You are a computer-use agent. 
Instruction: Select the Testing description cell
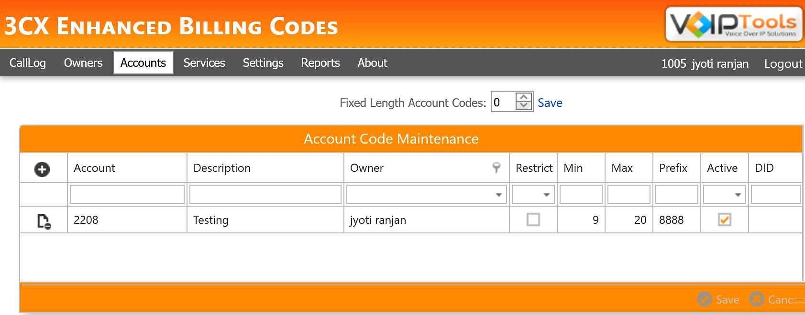[x=265, y=220]
